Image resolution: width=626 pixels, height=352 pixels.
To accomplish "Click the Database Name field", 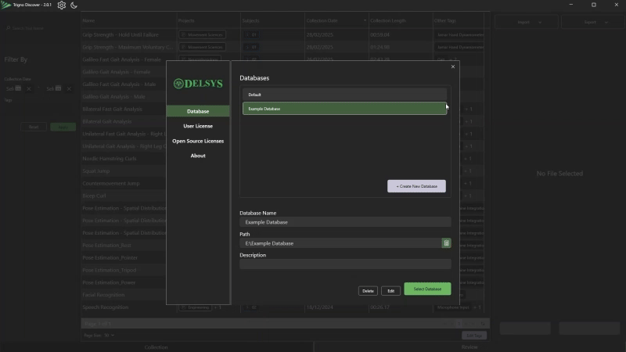I will pos(345,222).
